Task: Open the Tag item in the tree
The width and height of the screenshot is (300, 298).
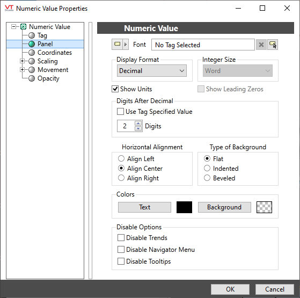Action: click(x=42, y=35)
